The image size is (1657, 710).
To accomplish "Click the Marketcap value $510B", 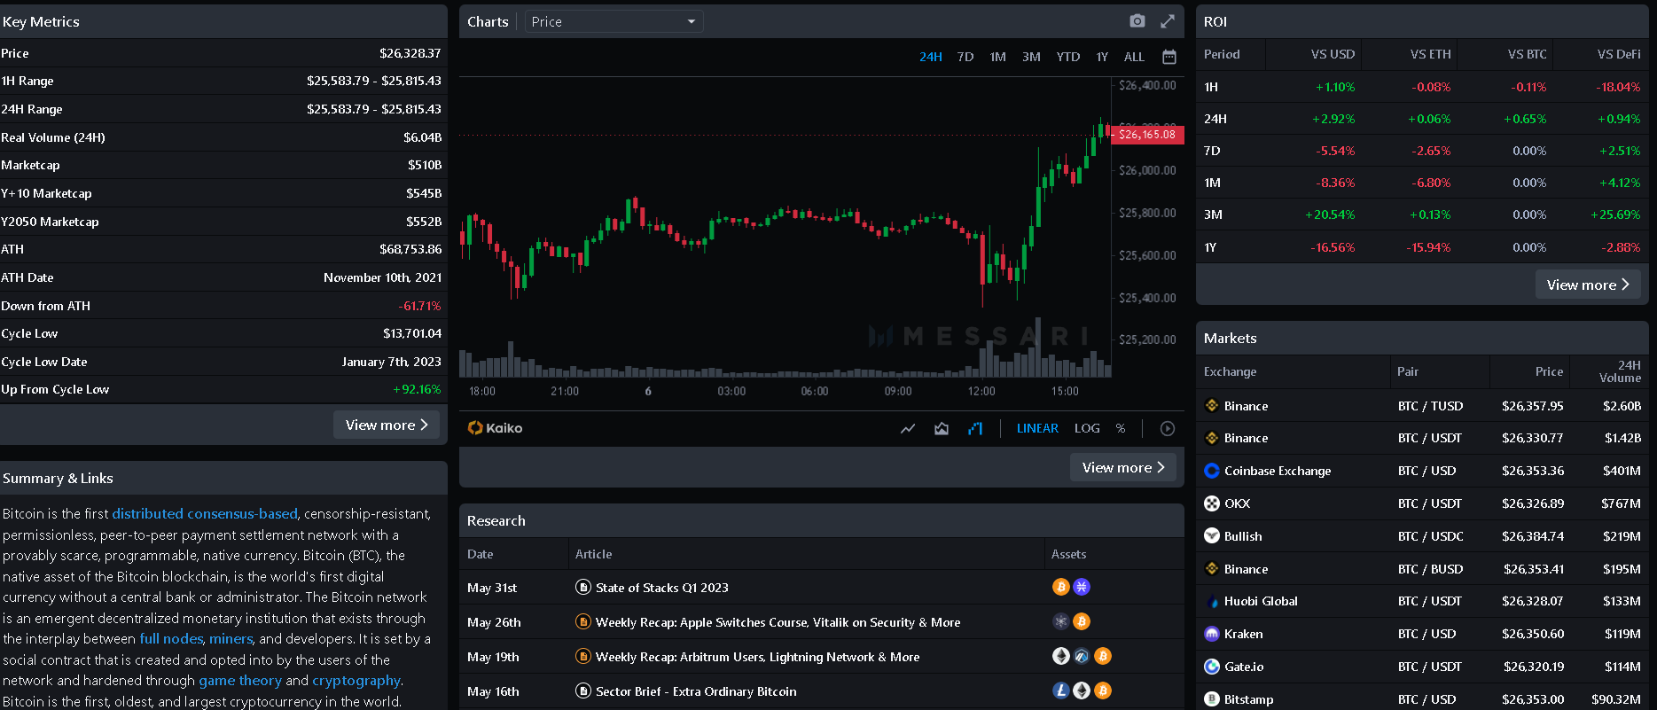I will [425, 165].
